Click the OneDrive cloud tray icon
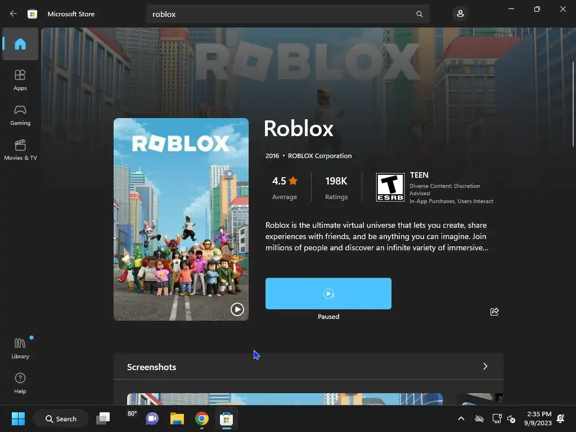 pos(479,418)
